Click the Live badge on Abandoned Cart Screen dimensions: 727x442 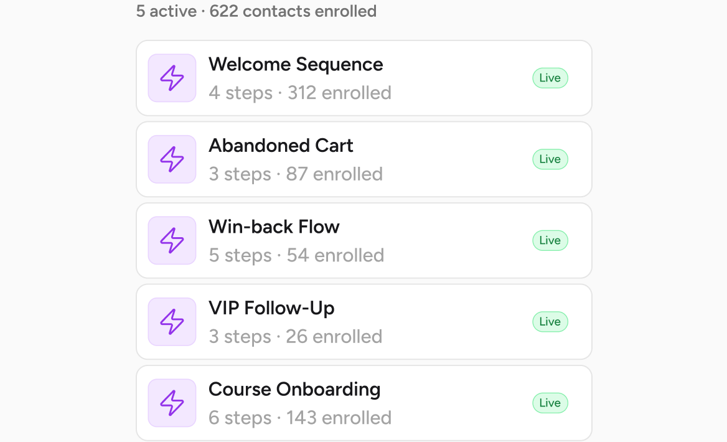click(550, 159)
